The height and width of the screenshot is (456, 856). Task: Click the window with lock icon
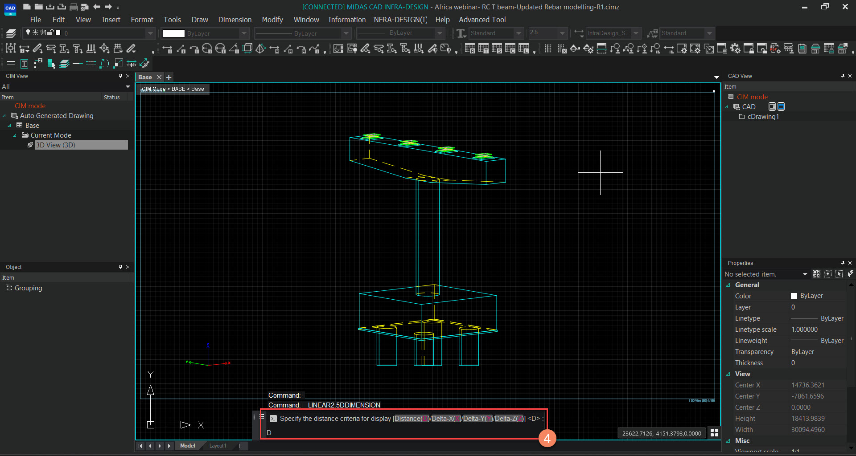click(x=749, y=49)
